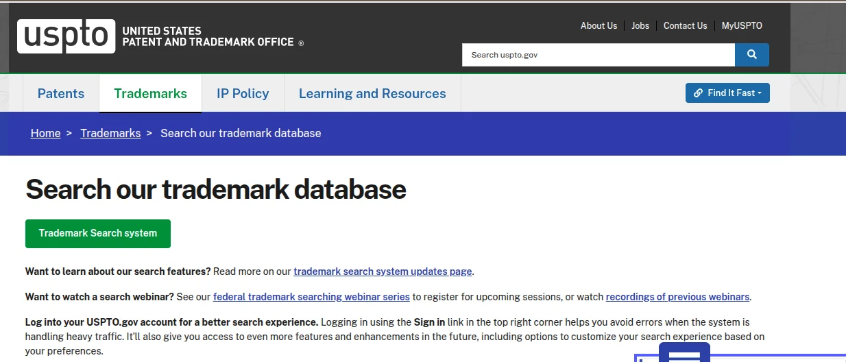Open the IP Policy tab
This screenshot has width=846, height=362.
(243, 93)
